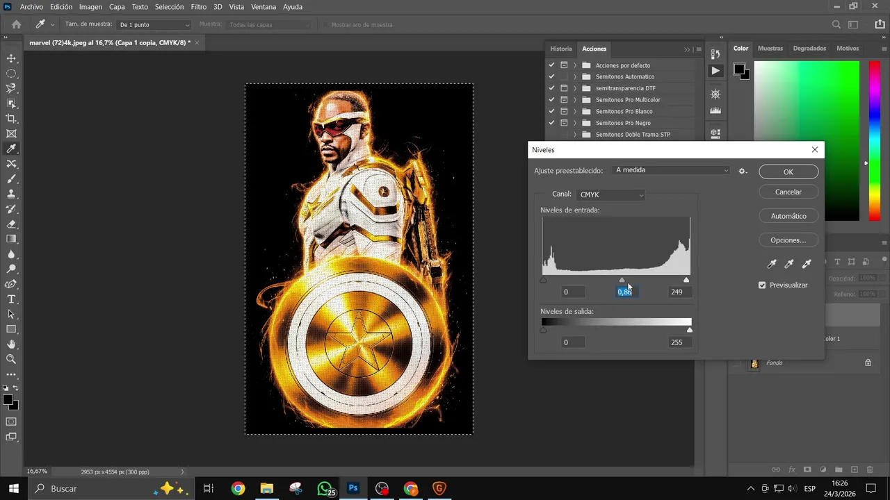Screen dimensions: 890x500
Task: Select the Eraser tool
Action: click(x=11, y=224)
